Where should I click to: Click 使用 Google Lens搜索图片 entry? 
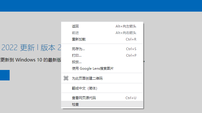[x=102, y=69]
